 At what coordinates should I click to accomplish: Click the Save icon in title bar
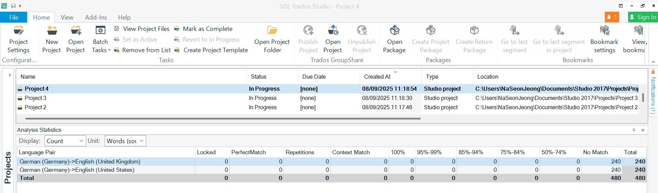pyautogui.click(x=13, y=6)
